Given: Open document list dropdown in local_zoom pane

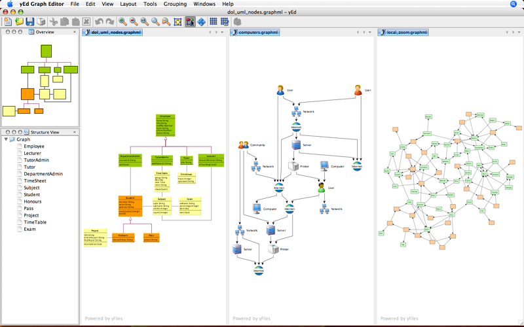Looking at the screenshot, I should pyautogui.click(x=519, y=32).
